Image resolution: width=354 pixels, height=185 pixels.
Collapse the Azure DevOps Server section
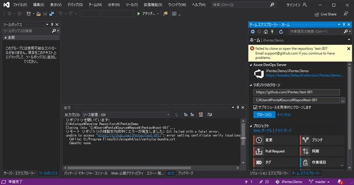click(251, 65)
